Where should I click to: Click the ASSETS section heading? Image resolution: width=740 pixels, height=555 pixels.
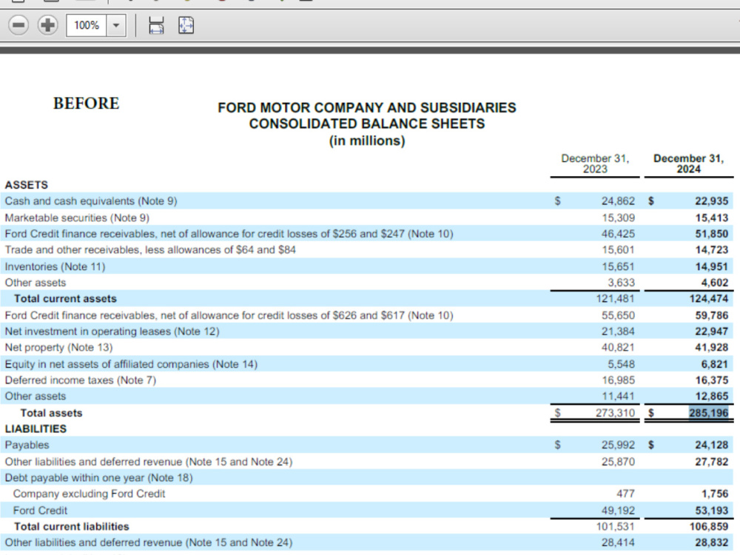[27, 184]
